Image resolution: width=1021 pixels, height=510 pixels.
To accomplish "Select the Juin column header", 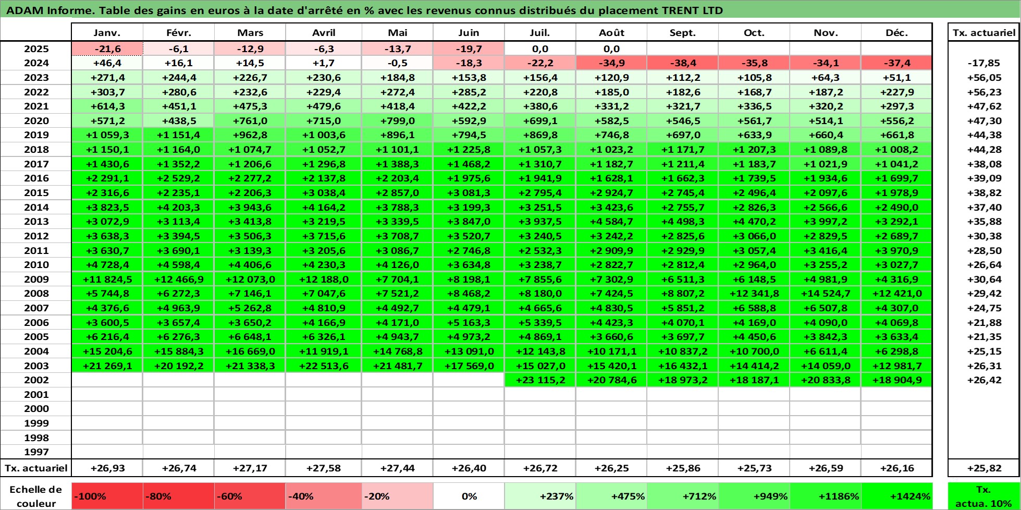I will coord(469,32).
